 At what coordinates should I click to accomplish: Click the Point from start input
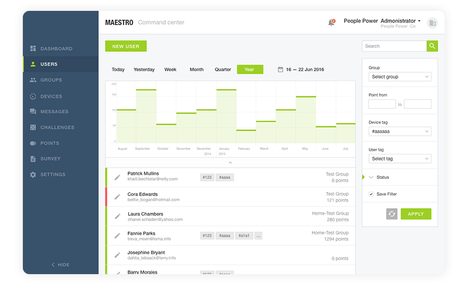pos(382,104)
